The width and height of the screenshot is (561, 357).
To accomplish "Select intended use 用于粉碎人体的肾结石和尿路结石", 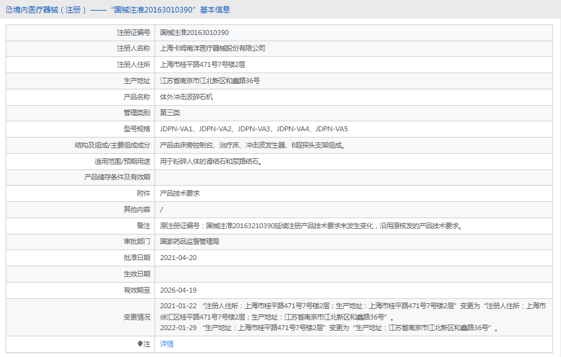I will pos(211,161).
